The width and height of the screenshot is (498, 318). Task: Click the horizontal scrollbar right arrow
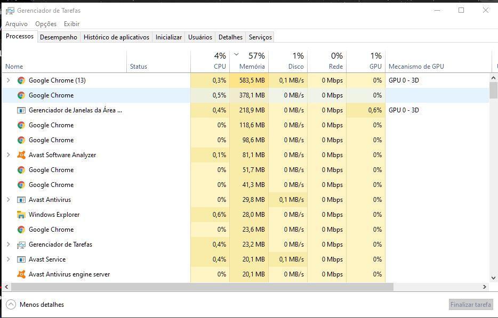coord(485,287)
